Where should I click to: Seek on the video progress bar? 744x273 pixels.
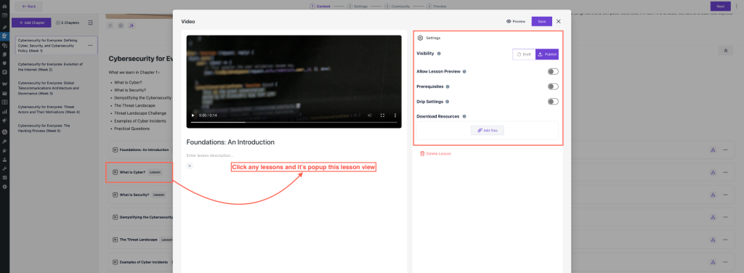(294, 122)
